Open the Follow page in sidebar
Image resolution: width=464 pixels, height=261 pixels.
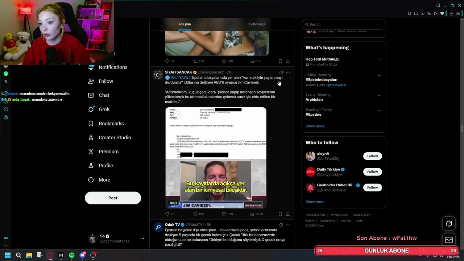(101, 81)
